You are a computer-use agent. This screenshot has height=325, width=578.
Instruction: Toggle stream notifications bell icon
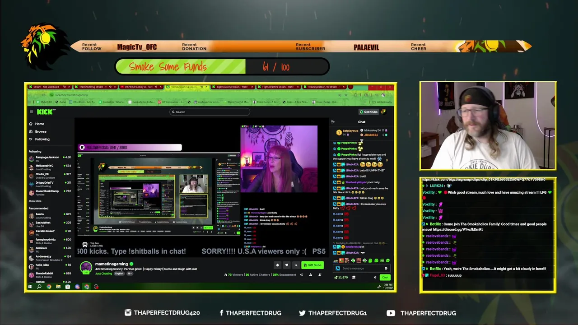pyautogui.click(x=277, y=265)
